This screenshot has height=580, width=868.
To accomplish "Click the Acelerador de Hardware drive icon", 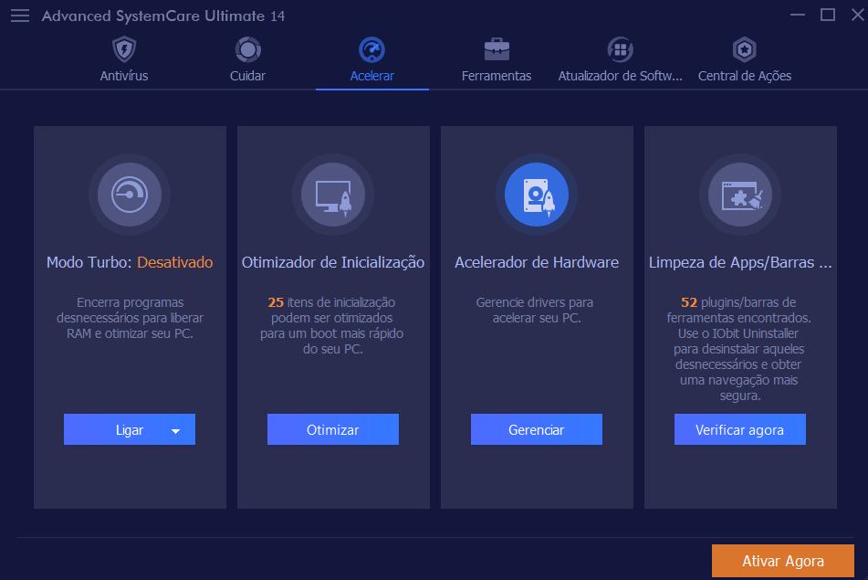I will pos(537,194).
